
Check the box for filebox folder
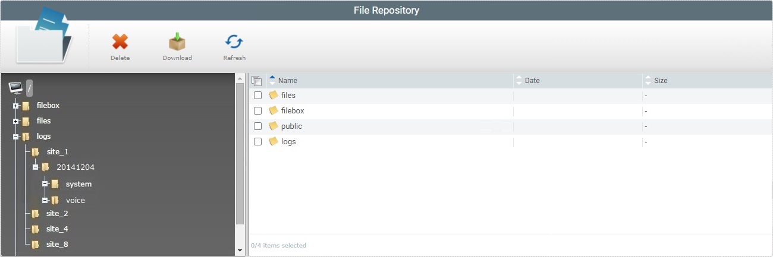coord(257,110)
